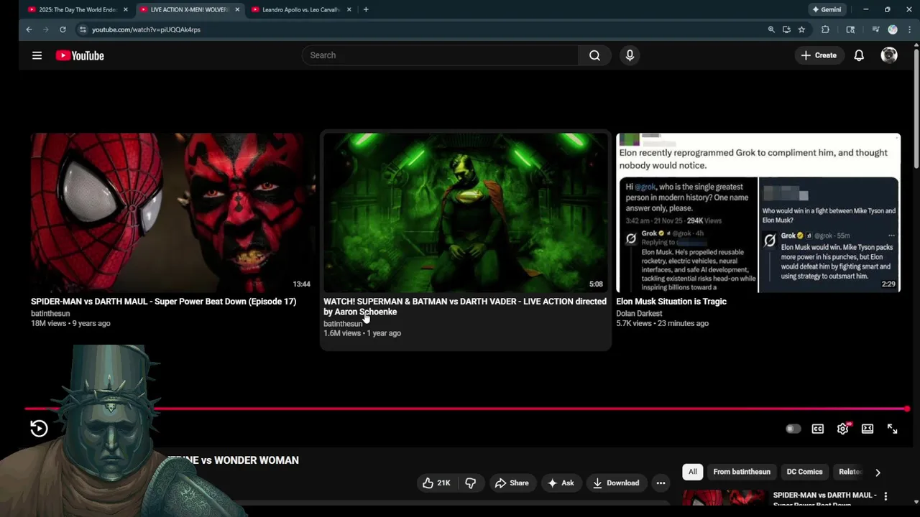Share the video
The width and height of the screenshot is (920, 517).
coord(512,483)
